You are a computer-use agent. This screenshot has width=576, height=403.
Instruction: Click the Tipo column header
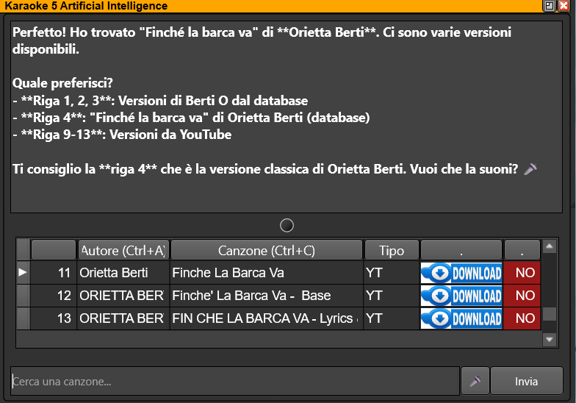pyautogui.click(x=391, y=250)
